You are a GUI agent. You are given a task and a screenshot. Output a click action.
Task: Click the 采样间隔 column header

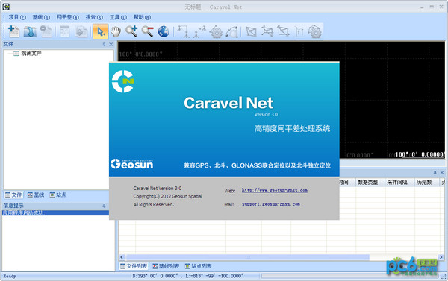point(399,183)
